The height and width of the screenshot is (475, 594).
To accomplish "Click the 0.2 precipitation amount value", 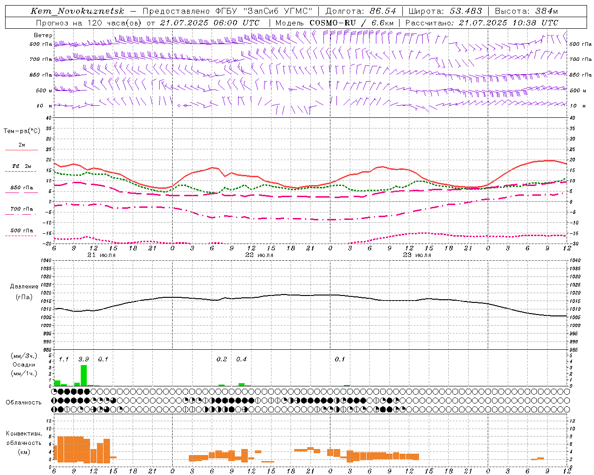I will click(222, 359).
